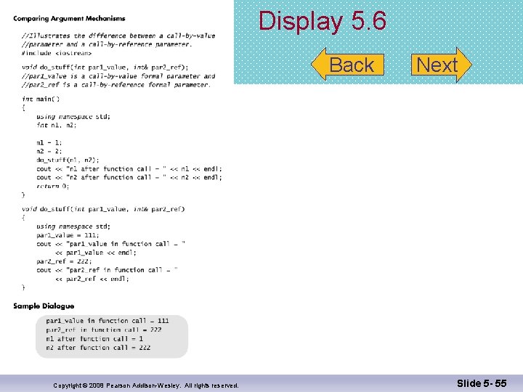523x392 pixels.
Task: Click the 'par1_value = 111;' line
Action: pyautogui.click(x=68, y=235)
